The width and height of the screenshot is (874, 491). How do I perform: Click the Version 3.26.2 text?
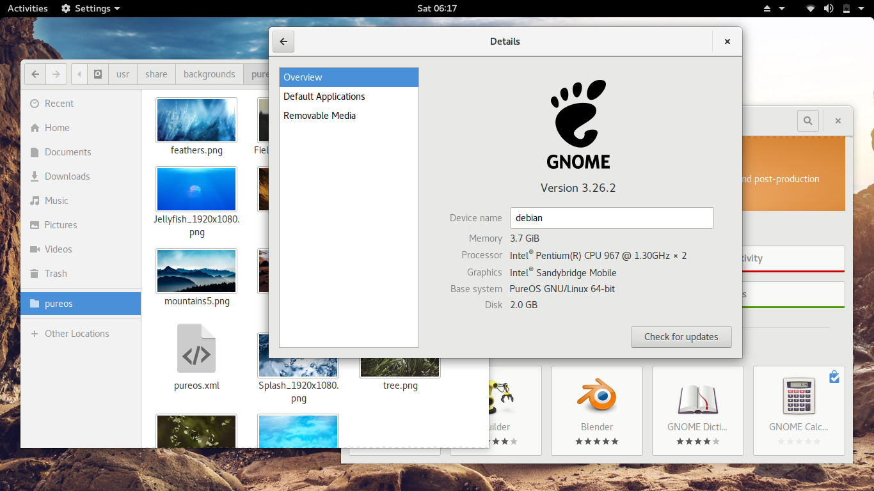578,188
